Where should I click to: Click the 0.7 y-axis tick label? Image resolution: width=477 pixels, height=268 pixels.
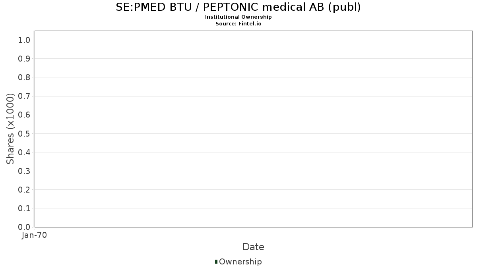click(x=24, y=96)
